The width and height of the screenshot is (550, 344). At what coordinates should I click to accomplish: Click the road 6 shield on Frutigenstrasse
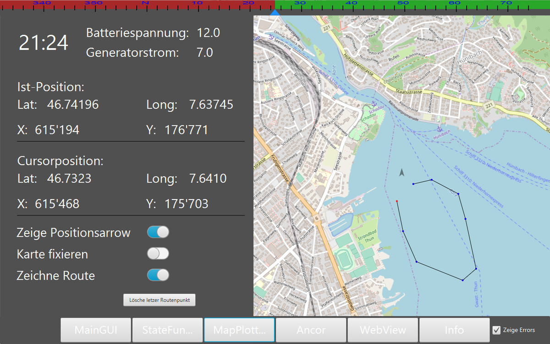[x=316, y=217]
